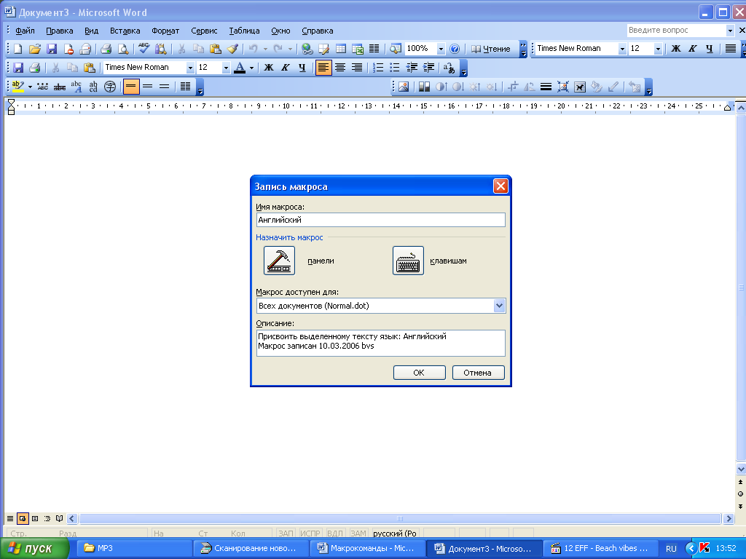746x559 pixels.
Task: Click the Research books icon
Action: pos(161,49)
